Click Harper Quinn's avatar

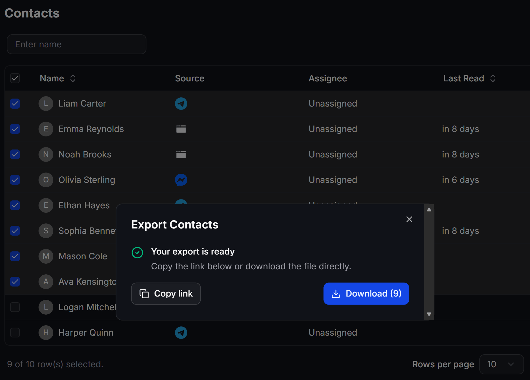pyautogui.click(x=46, y=333)
